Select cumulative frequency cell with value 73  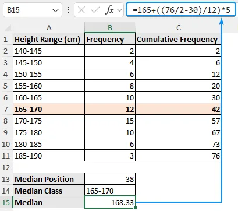coord(178,144)
